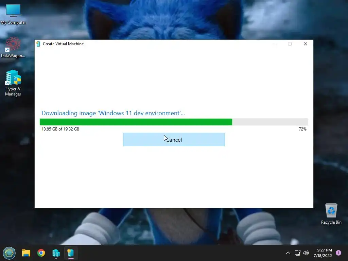
Task: Open the Start menu shell button
Action: click(9, 253)
